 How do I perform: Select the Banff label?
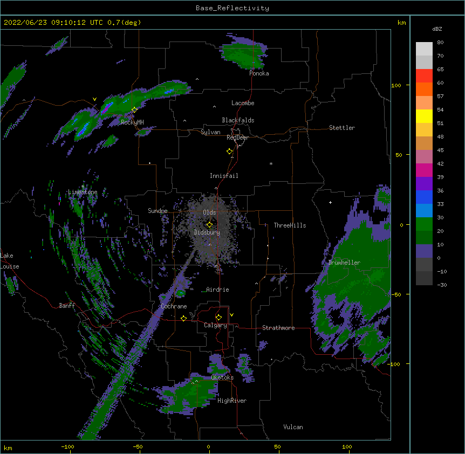click(67, 306)
